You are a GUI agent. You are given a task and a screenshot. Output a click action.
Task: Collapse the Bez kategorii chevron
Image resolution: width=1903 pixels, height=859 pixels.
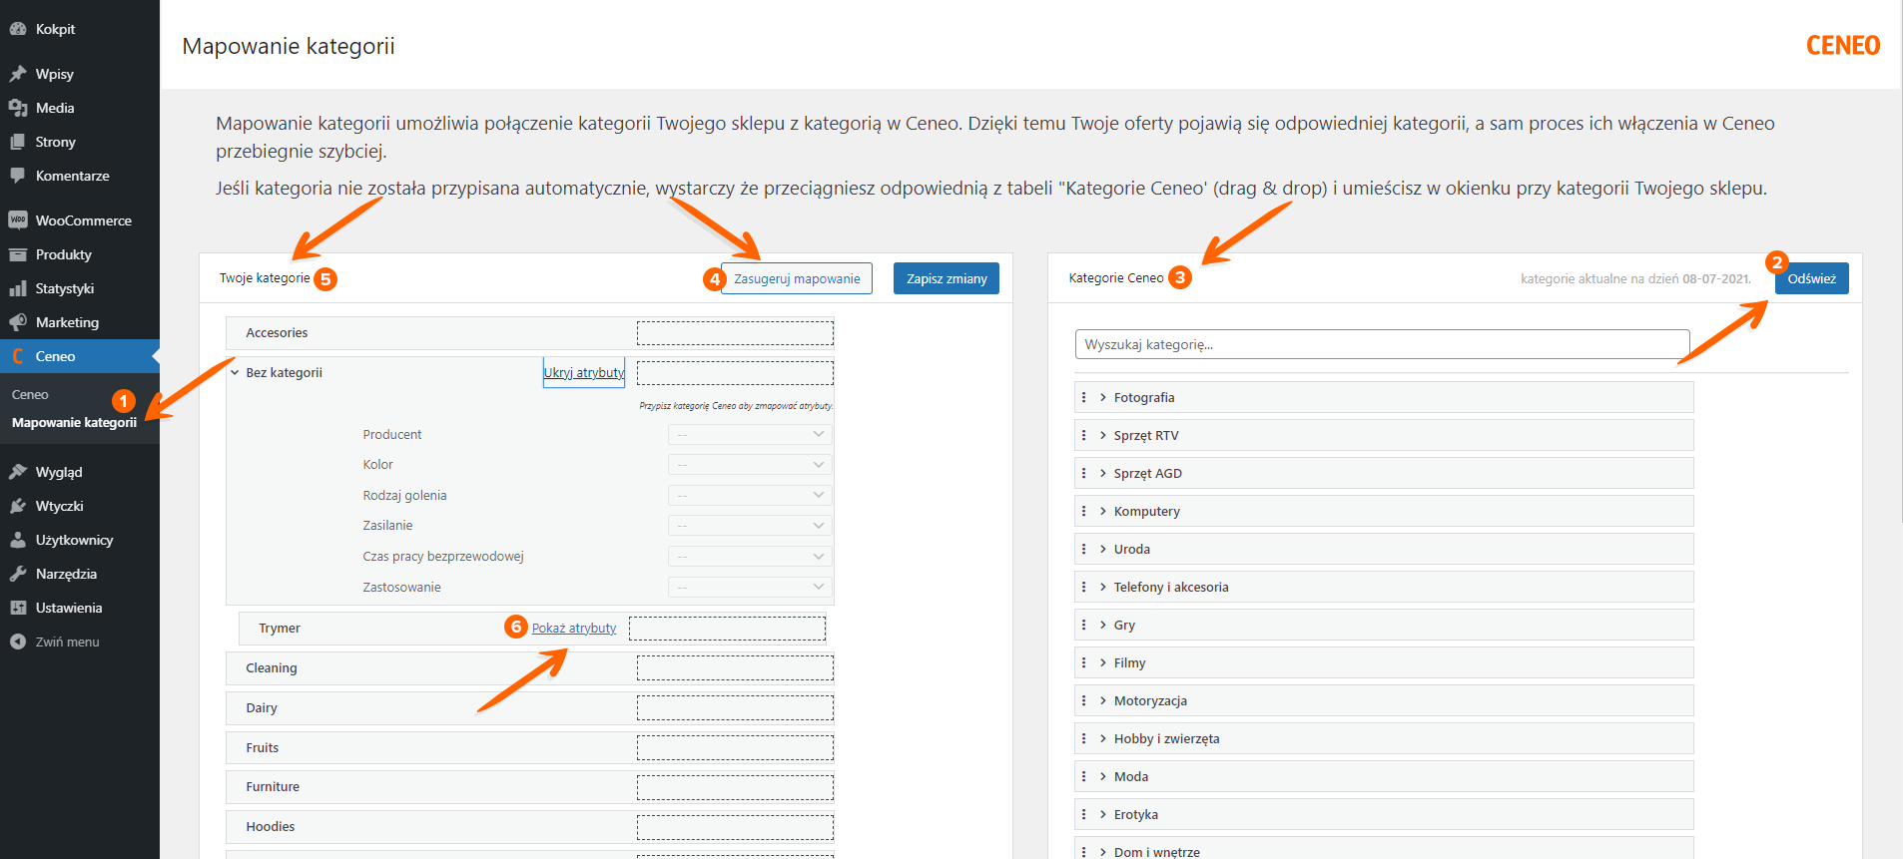pos(235,373)
